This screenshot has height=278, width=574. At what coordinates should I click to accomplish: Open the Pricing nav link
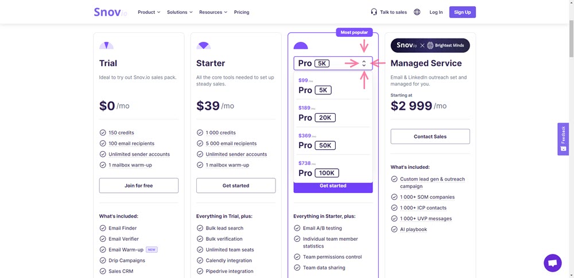pyautogui.click(x=242, y=12)
